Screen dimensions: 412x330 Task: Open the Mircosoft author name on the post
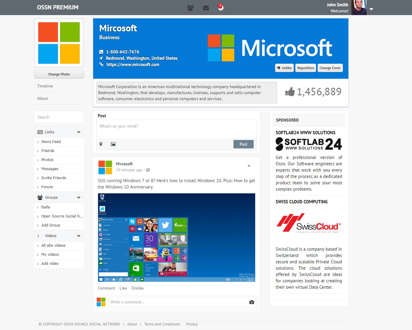[124, 164]
